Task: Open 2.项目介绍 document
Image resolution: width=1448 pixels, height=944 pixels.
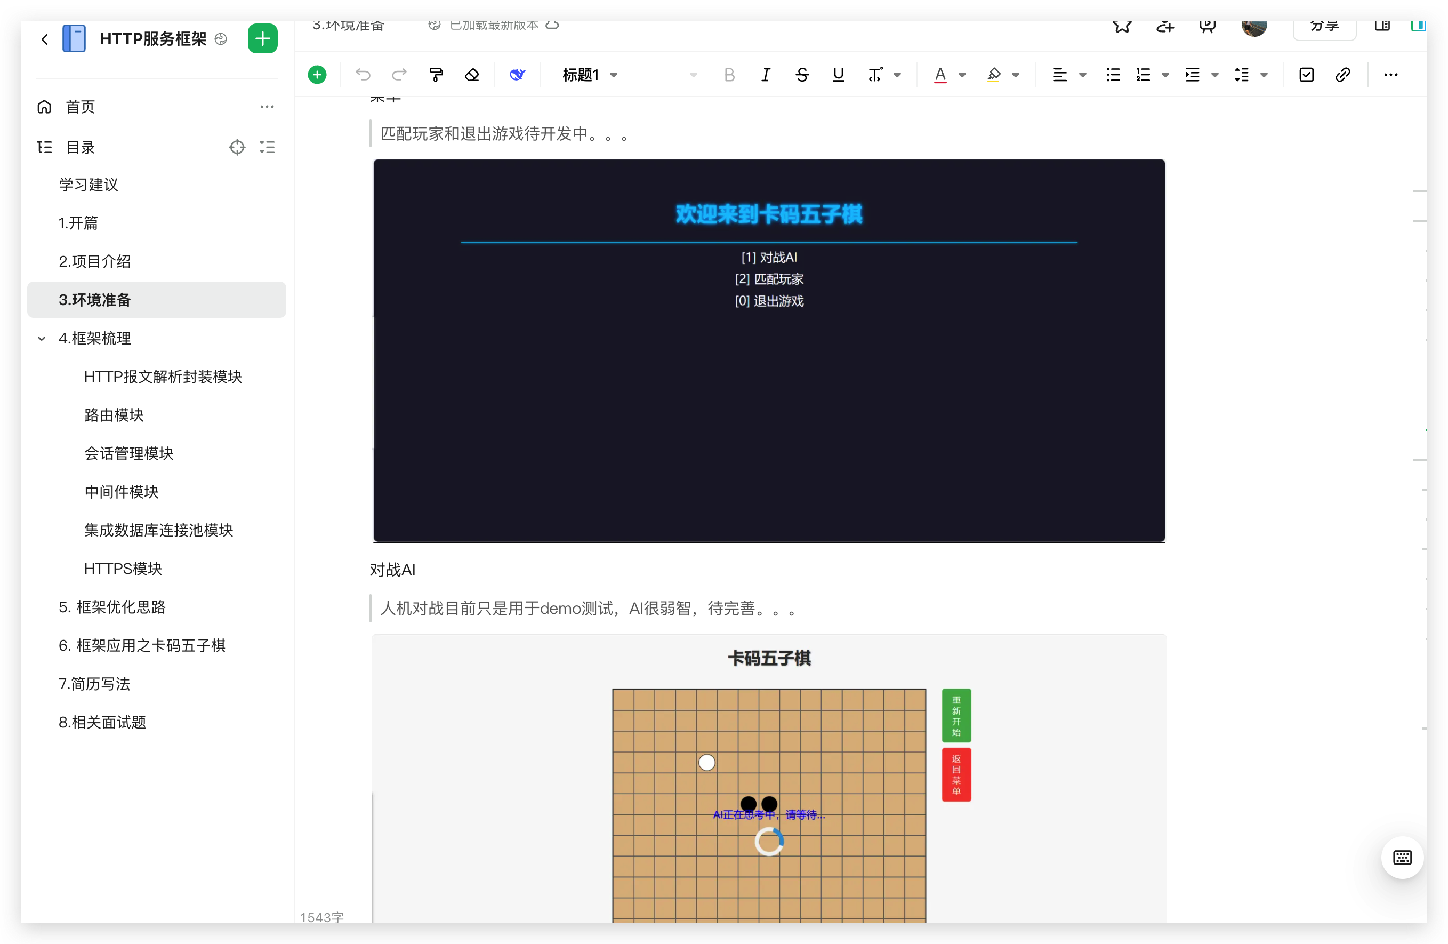Action: [x=156, y=262]
